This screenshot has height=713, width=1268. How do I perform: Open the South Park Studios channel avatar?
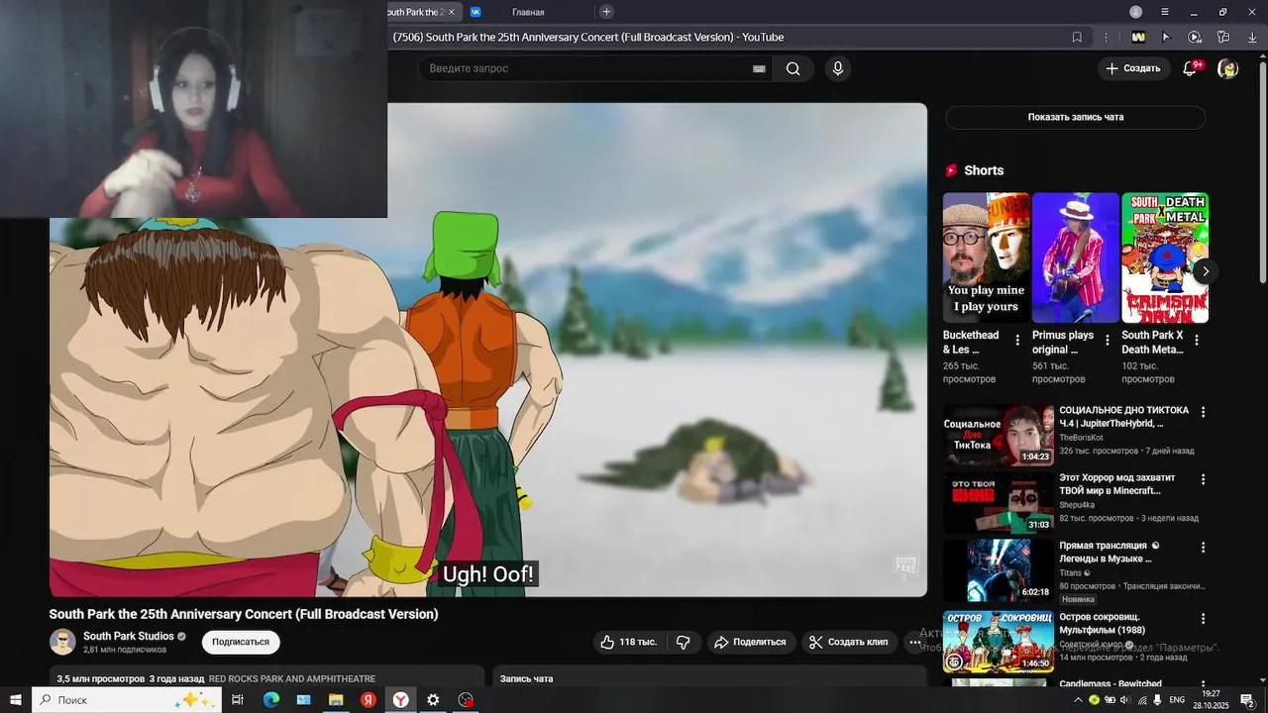[x=62, y=642]
